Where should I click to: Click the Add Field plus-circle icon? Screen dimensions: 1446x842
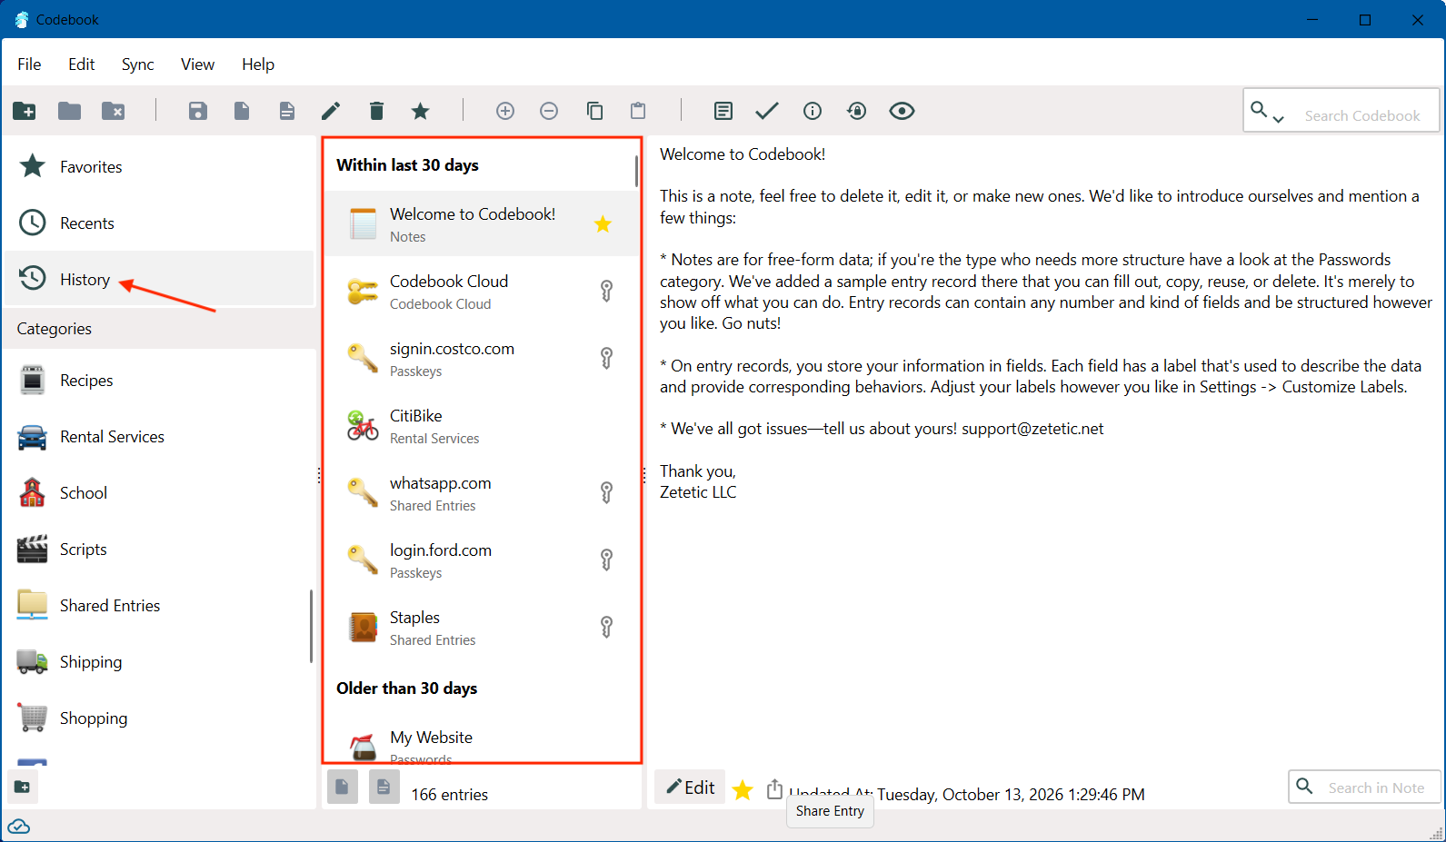(x=505, y=111)
